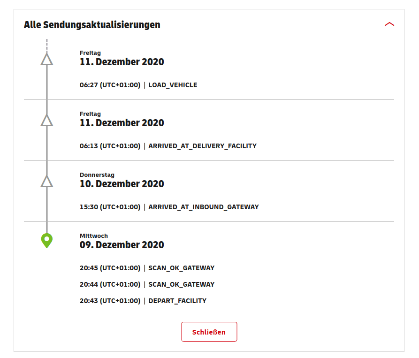This screenshot has height=358, width=419.
Task: Click the 09. Dezember 2020 date heading
Action: point(122,245)
